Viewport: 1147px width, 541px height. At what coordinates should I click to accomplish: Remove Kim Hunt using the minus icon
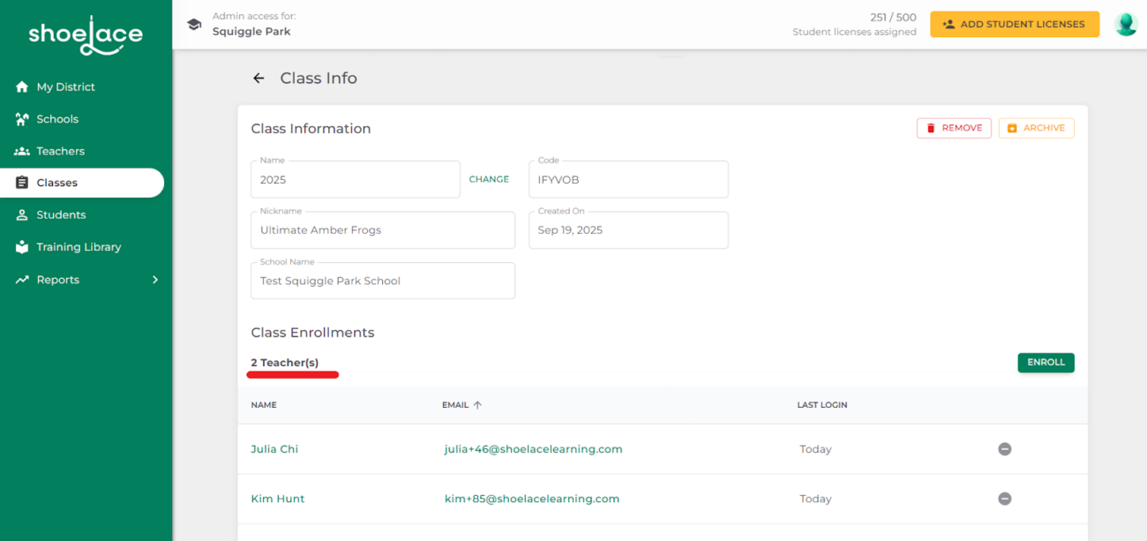click(1004, 499)
